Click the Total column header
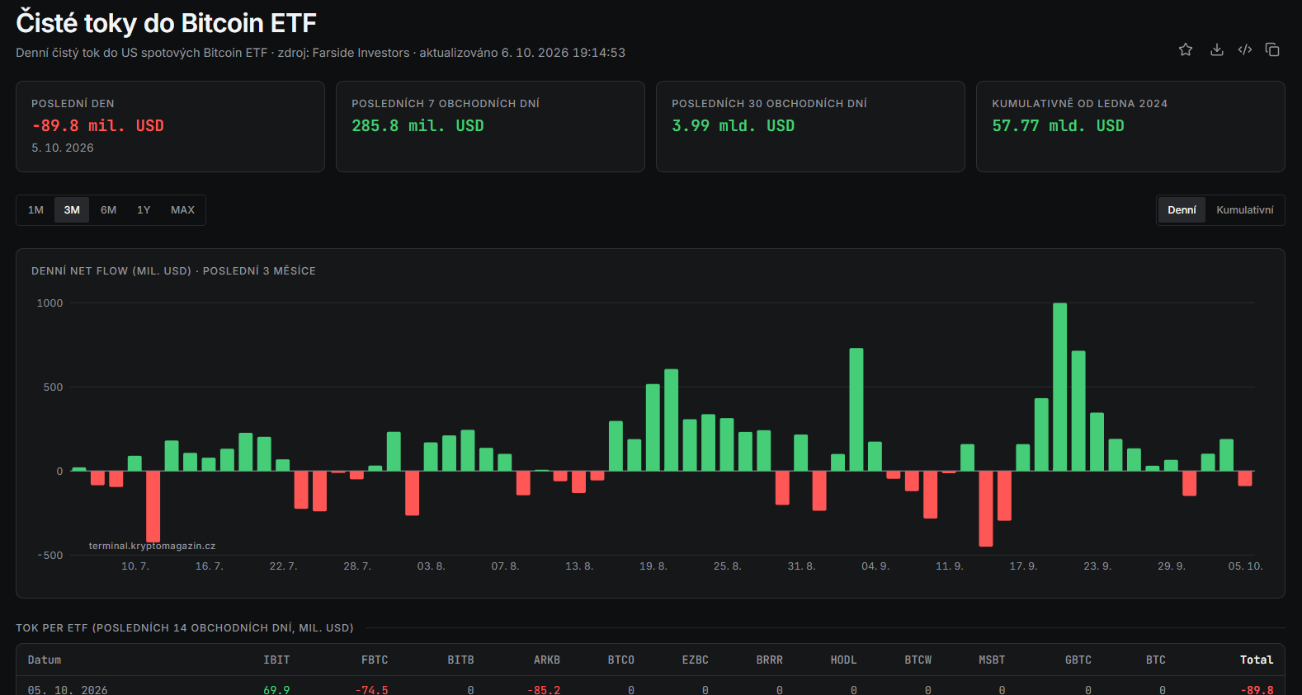This screenshot has height=695, width=1302. 1257,660
